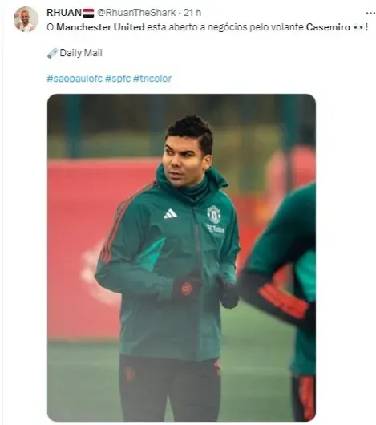
Task: Click the Daily Mail source text
Action: (81, 53)
